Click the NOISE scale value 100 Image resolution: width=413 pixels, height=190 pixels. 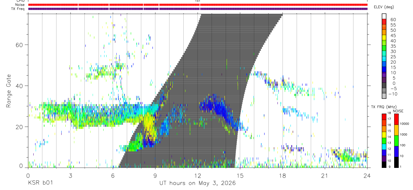403,145
